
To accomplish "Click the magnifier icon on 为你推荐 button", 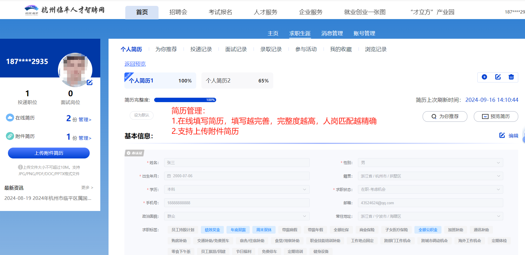I will pyautogui.click(x=434, y=116).
